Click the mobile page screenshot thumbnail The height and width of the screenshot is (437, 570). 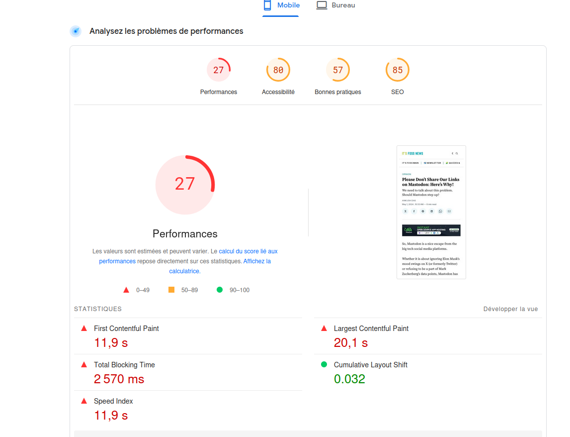click(x=431, y=212)
